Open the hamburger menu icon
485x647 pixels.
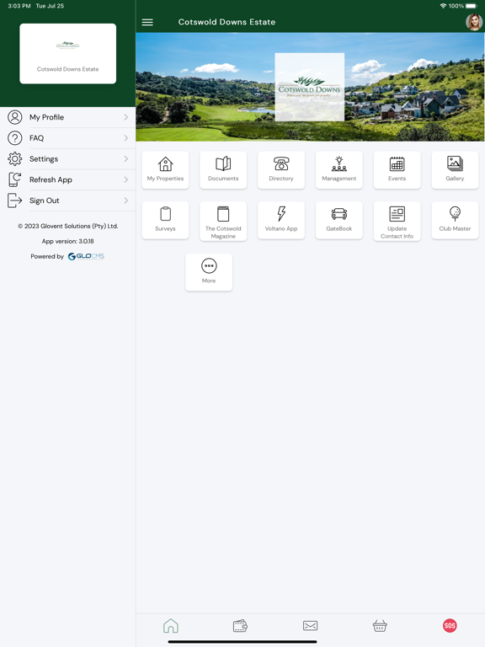pos(147,22)
